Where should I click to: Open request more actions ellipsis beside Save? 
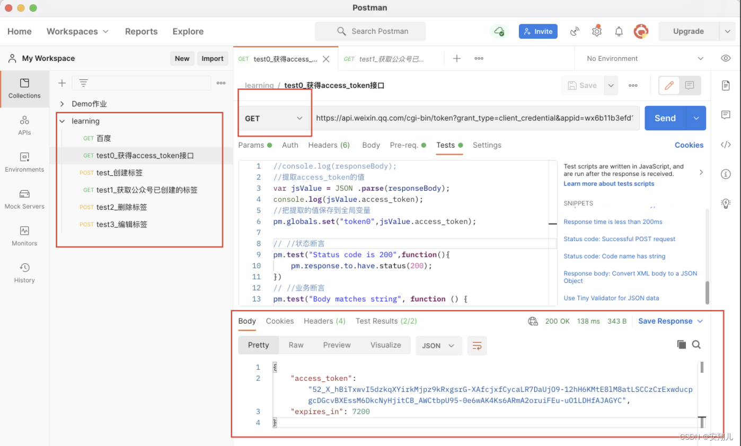tap(633, 85)
